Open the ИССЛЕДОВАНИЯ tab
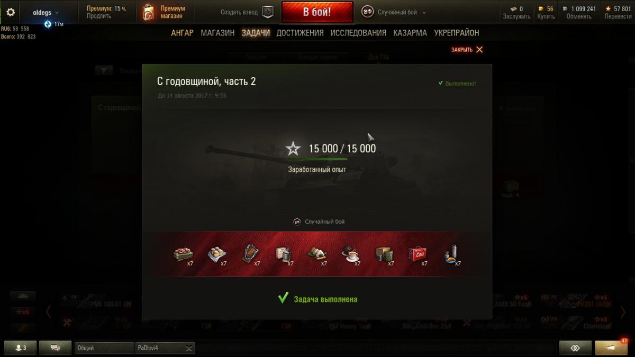This screenshot has height=357, width=635. tap(358, 33)
